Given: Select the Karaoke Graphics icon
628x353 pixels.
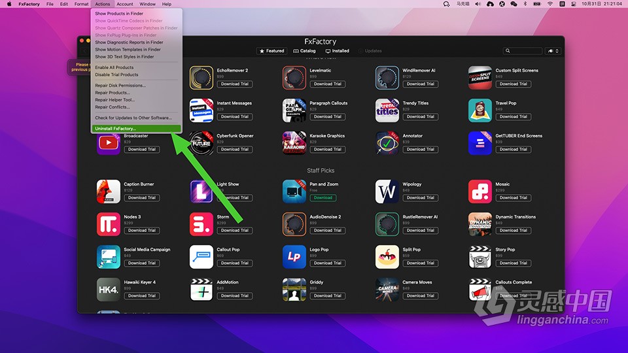Looking at the screenshot, I should pos(294,143).
